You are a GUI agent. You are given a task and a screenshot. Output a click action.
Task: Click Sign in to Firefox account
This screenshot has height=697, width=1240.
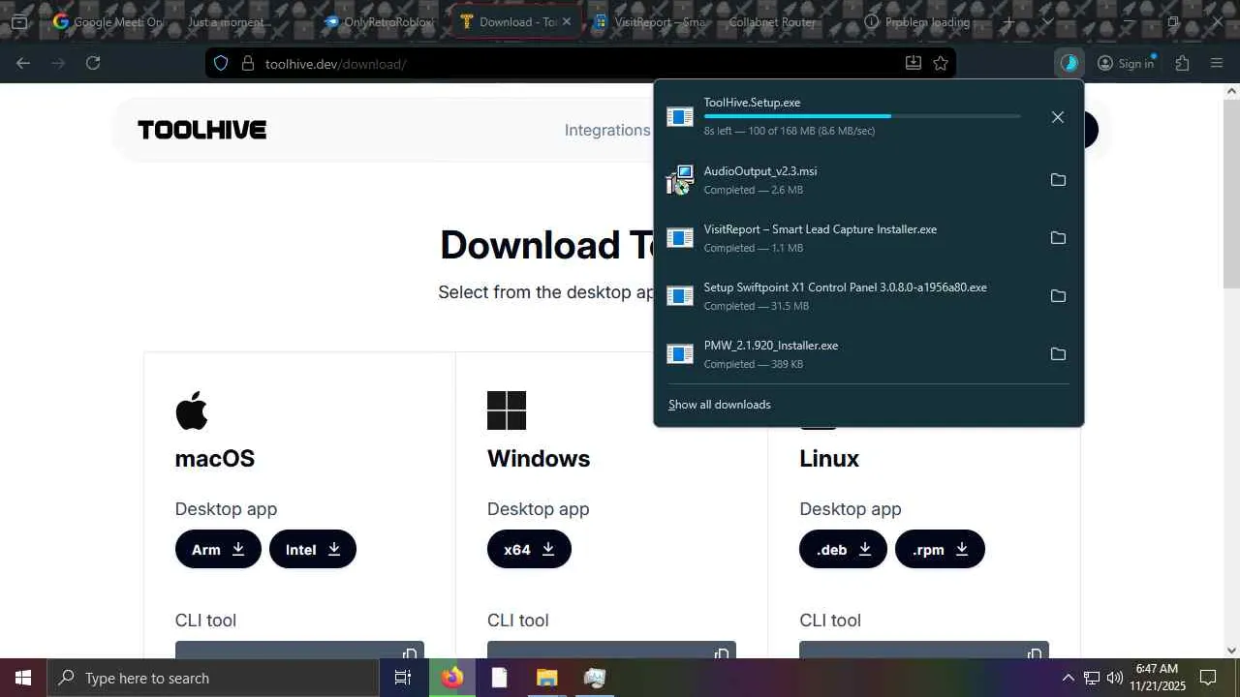[1126, 63]
